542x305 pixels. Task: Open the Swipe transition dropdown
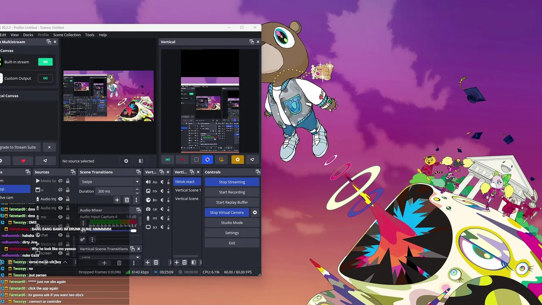(x=110, y=182)
